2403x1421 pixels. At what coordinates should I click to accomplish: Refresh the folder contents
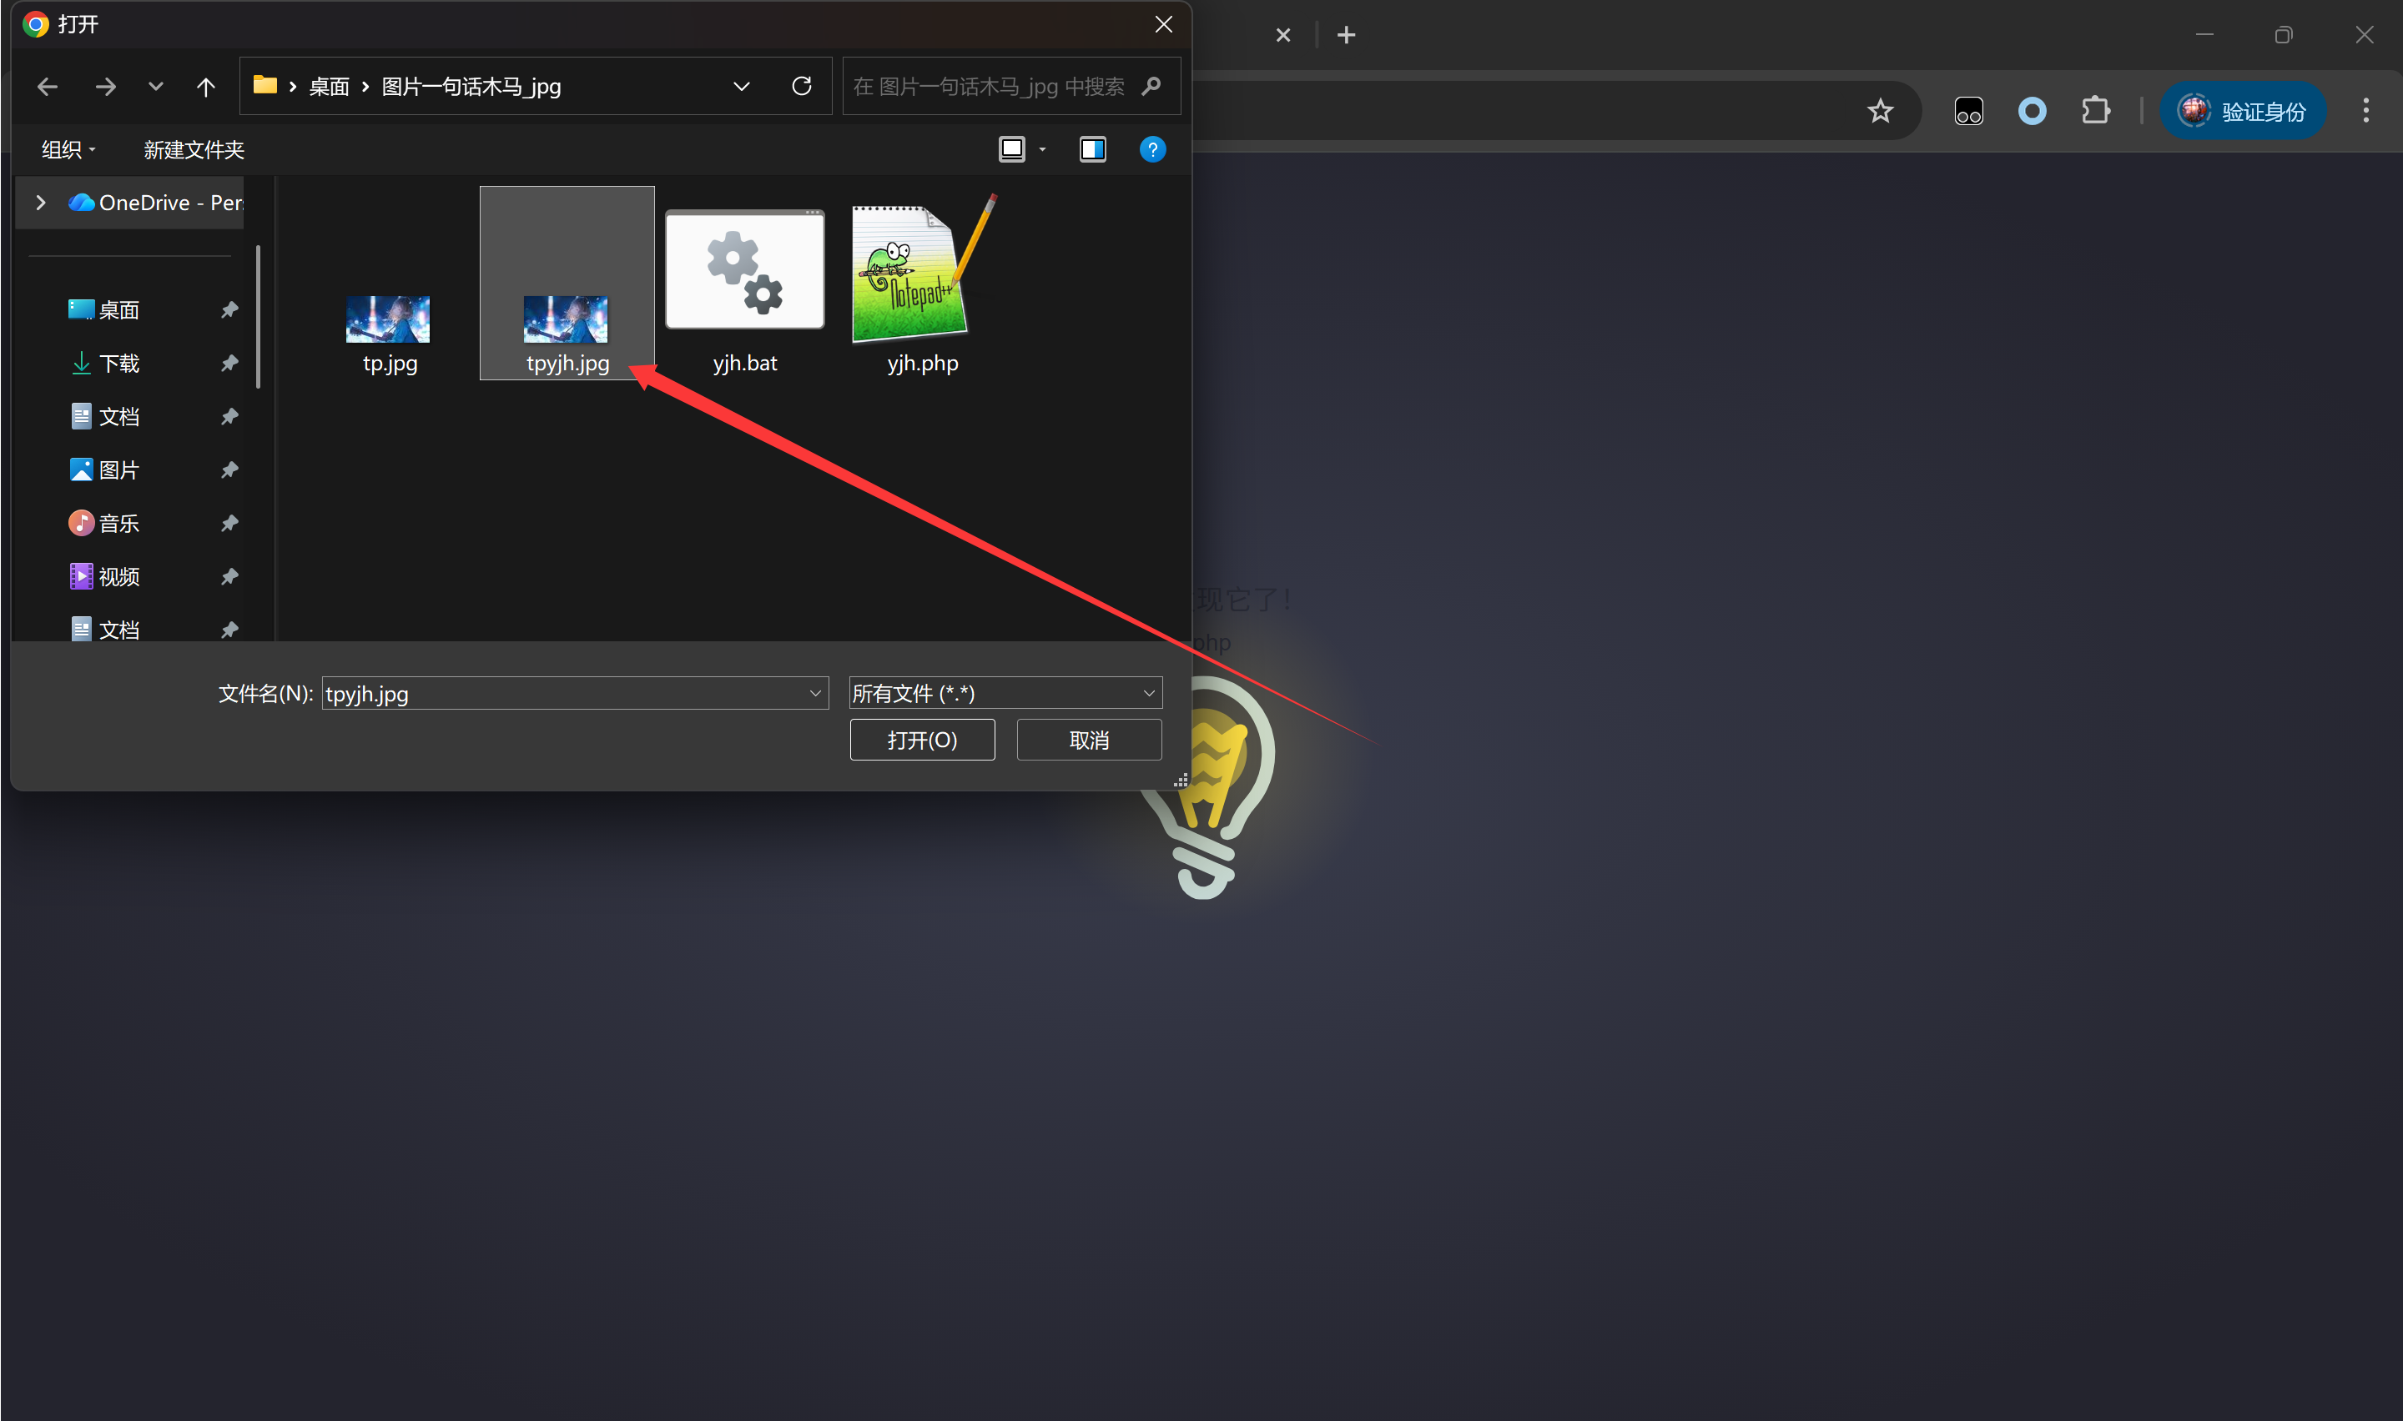802,86
